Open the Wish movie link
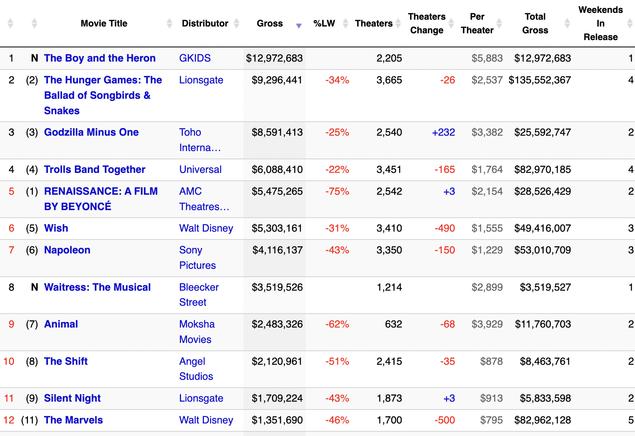Screen dimensions: 635x436 coord(56,228)
